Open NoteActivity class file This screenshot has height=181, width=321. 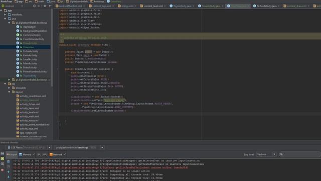30,67
